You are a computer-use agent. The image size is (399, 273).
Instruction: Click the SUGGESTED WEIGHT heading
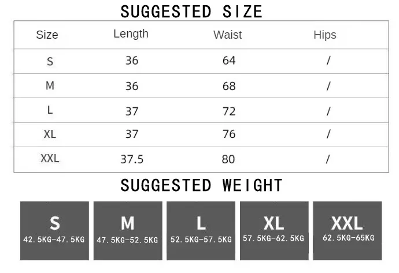click(x=201, y=185)
